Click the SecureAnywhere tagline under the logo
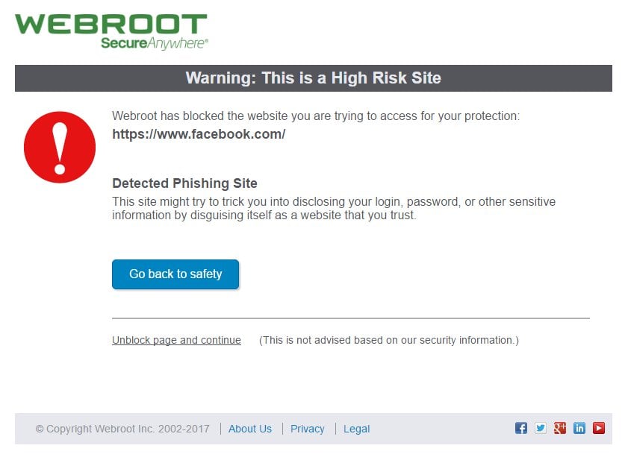This screenshot has height=463, width=628. (155, 43)
